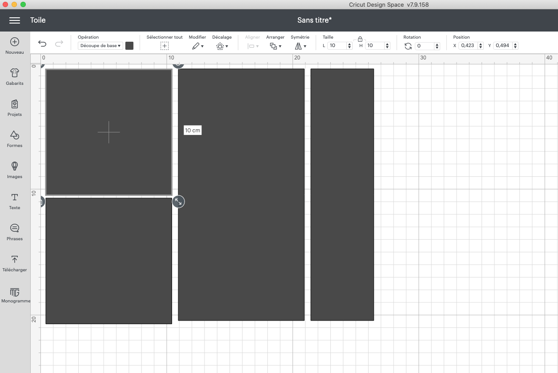Select the bottom-left dark square shape

click(108, 261)
